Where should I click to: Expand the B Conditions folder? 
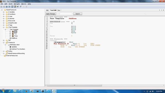4,14
